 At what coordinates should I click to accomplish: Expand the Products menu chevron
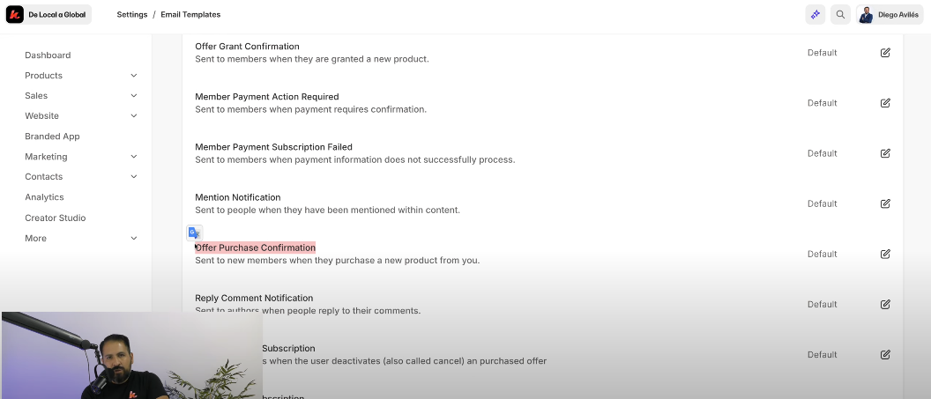134,76
